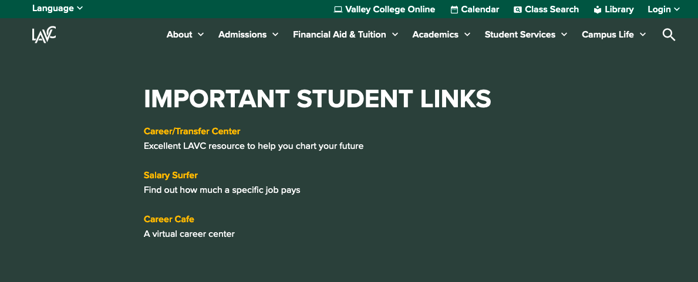Click the Valley College Online laptop icon
This screenshot has height=282, width=698.
tap(338, 9)
